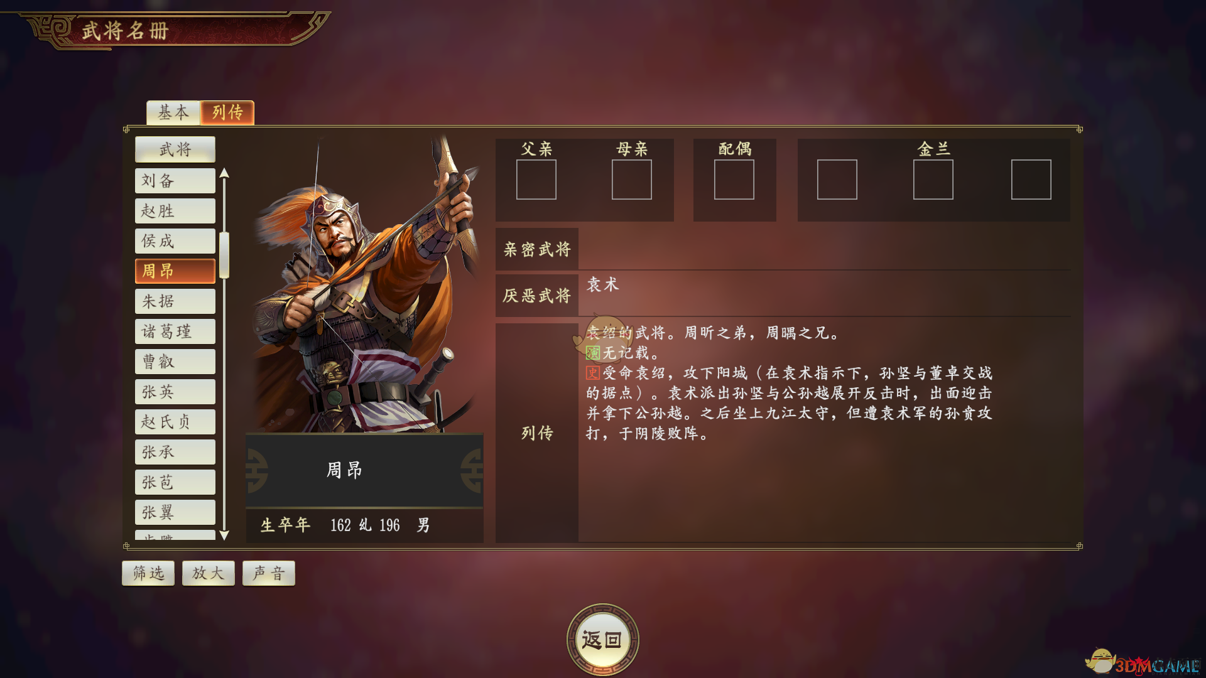Select the 列传 tab
This screenshot has height=678, width=1206.
(x=227, y=112)
